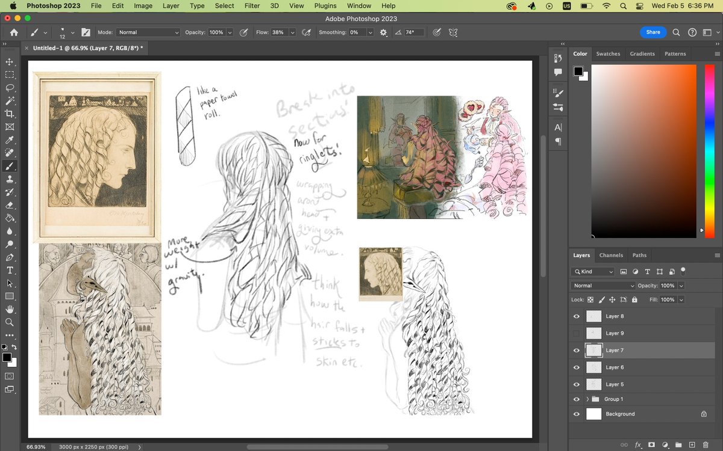723x451 pixels.
Task: Hide Layer 6 visibility eye
Action: (x=577, y=367)
